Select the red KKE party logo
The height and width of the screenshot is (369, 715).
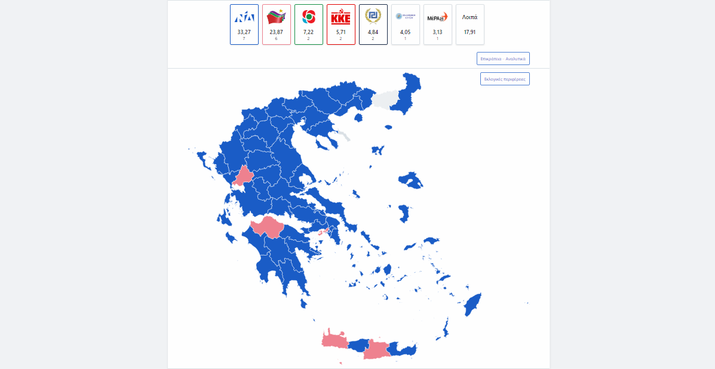[340, 17]
